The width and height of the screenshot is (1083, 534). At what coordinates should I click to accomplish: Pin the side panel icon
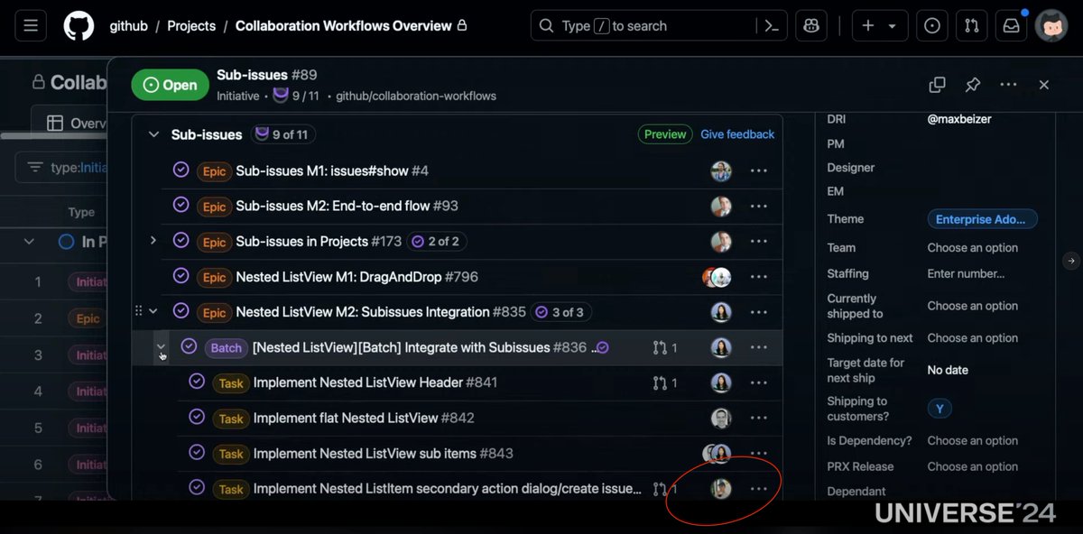[x=973, y=85]
